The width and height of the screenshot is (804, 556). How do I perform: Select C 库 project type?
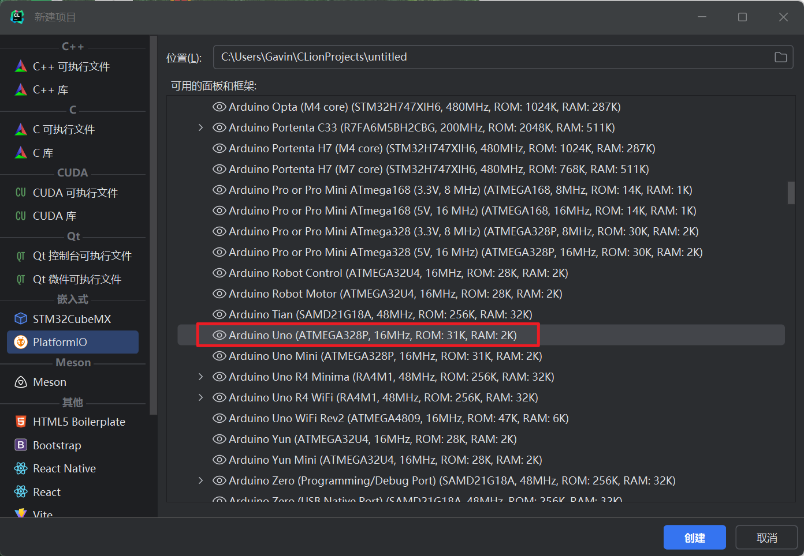(x=73, y=153)
